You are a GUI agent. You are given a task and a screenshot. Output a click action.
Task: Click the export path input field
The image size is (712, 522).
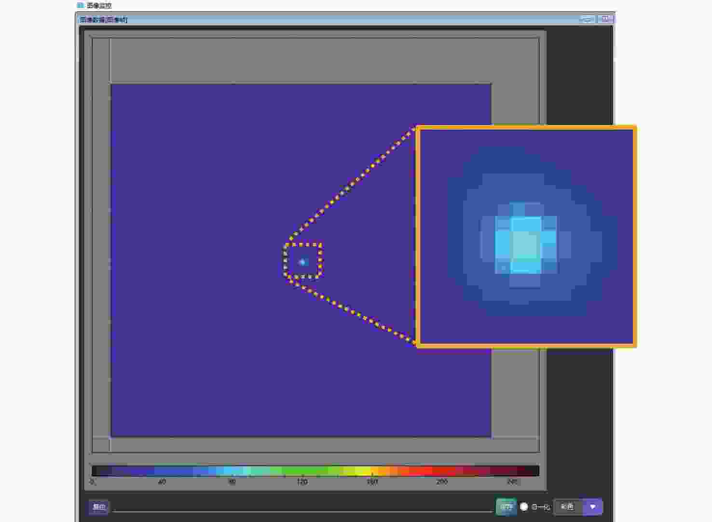pyautogui.click(x=302, y=507)
